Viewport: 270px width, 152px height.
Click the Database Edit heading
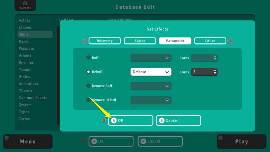click(x=135, y=7)
